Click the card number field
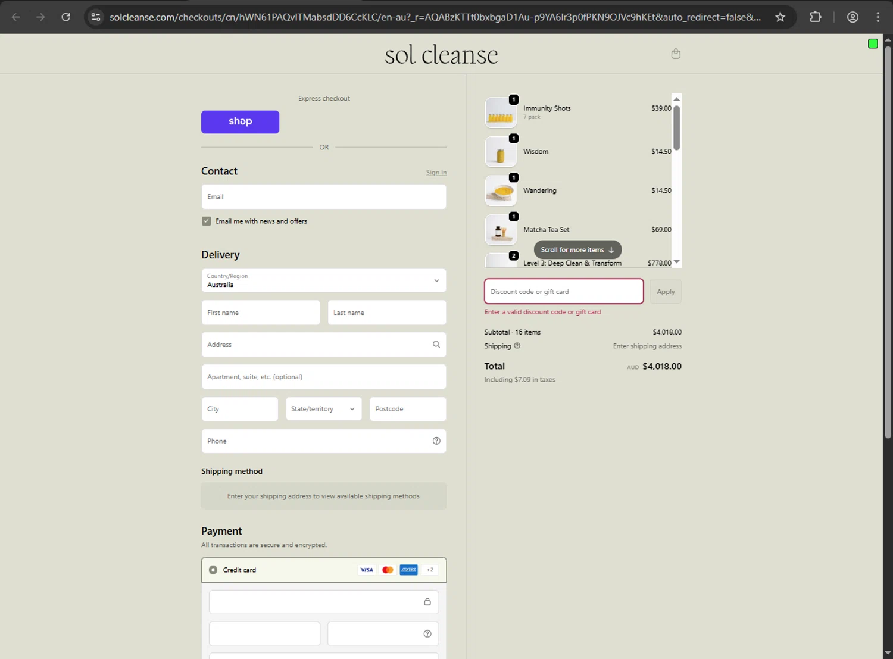893x659 pixels. click(324, 602)
